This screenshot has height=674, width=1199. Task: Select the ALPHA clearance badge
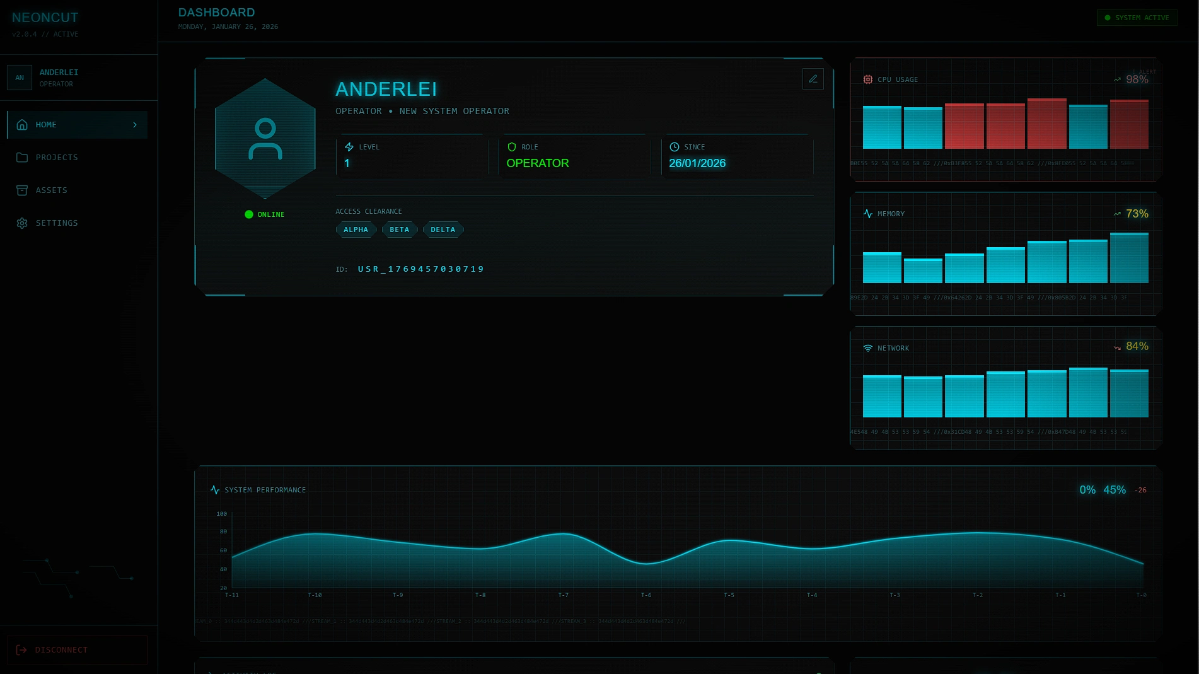[x=356, y=230]
